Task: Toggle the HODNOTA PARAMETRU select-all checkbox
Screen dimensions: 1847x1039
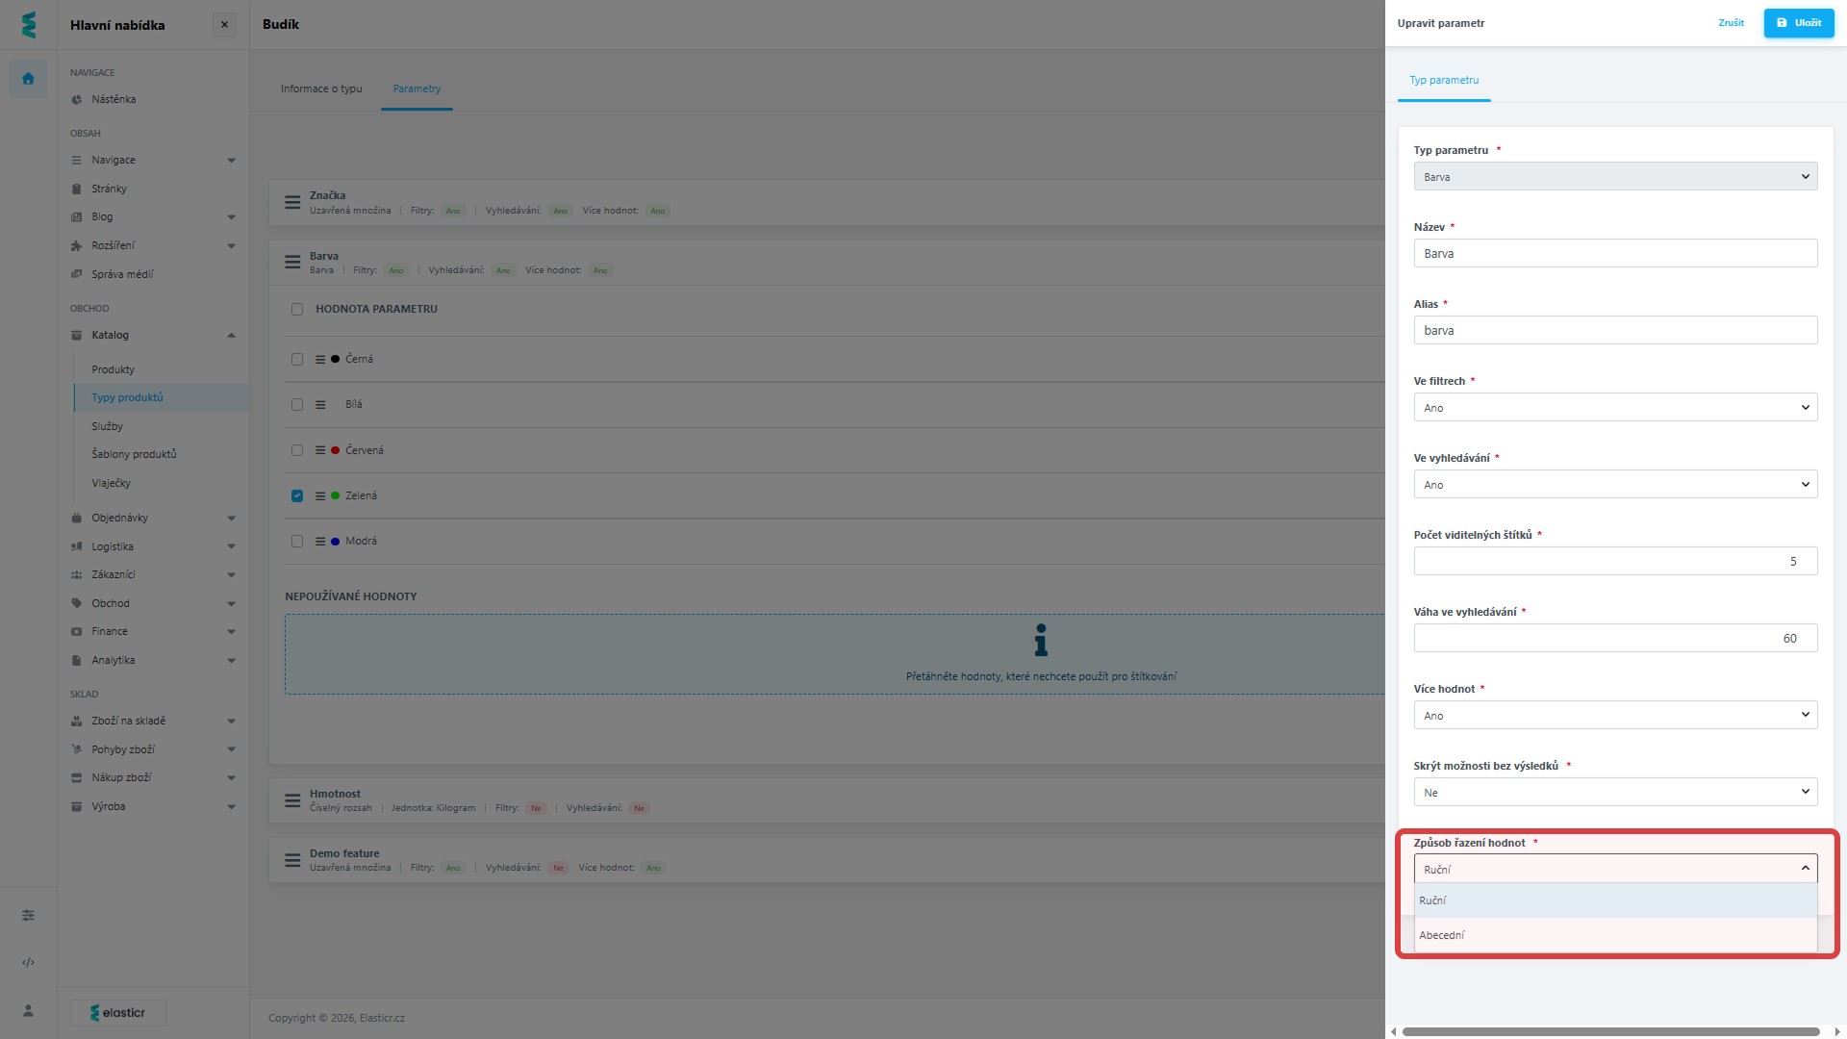Action: point(297,309)
